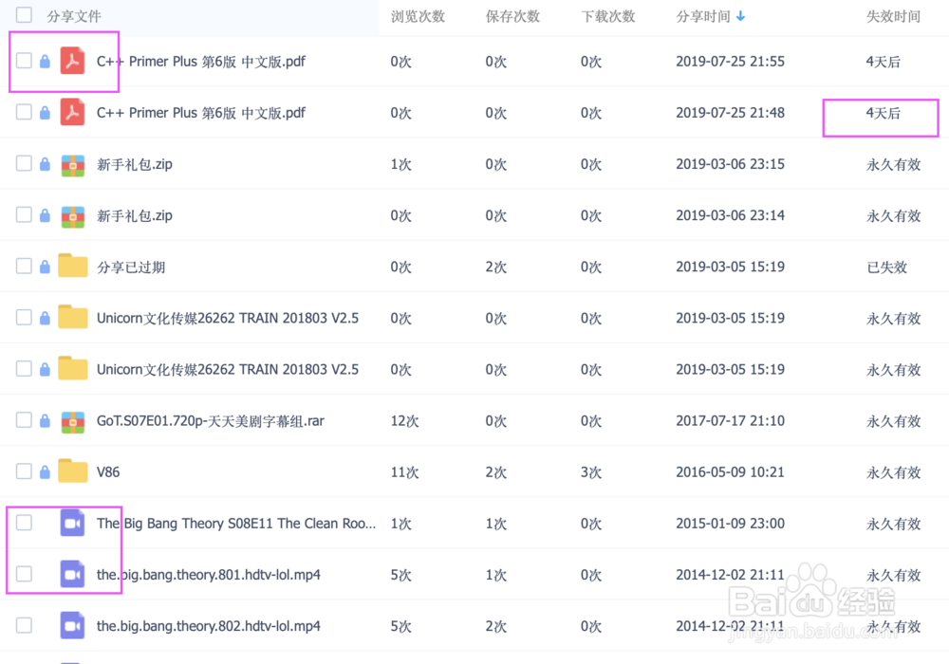The image size is (949, 664).
Task: Toggle the select-all checkbox in the header
Action: click(25, 14)
